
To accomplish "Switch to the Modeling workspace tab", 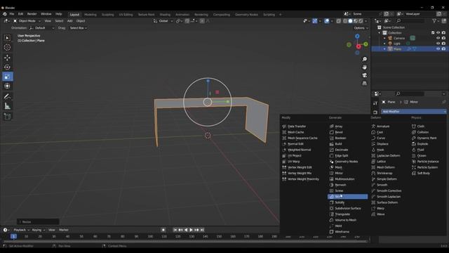I will pyautogui.click(x=91, y=15).
